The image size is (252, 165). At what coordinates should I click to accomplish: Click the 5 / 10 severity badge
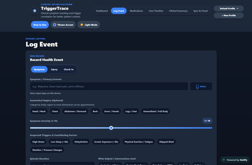(x=207, y=121)
